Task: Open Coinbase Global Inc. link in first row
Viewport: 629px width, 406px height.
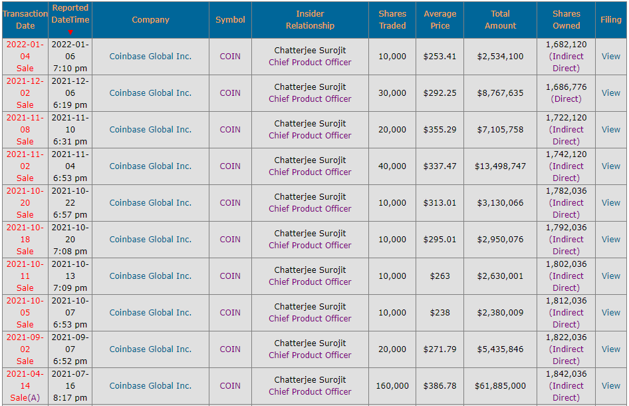Action: (150, 56)
